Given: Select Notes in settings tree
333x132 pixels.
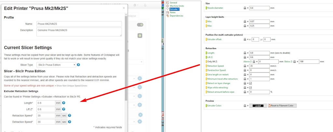Looking at the screenshot, I should tap(172, 13).
